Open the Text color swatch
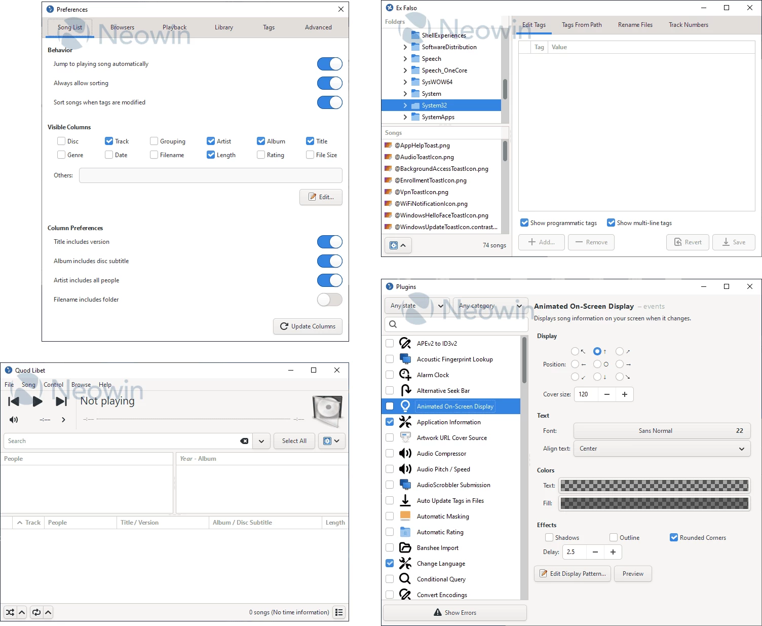Screen dimensions: 762x626 click(x=655, y=486)
